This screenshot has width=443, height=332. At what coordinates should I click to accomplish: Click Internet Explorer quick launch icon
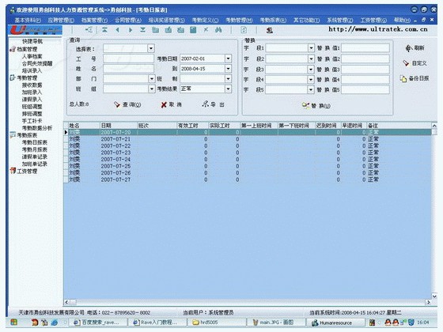click(x=55, y=323)
